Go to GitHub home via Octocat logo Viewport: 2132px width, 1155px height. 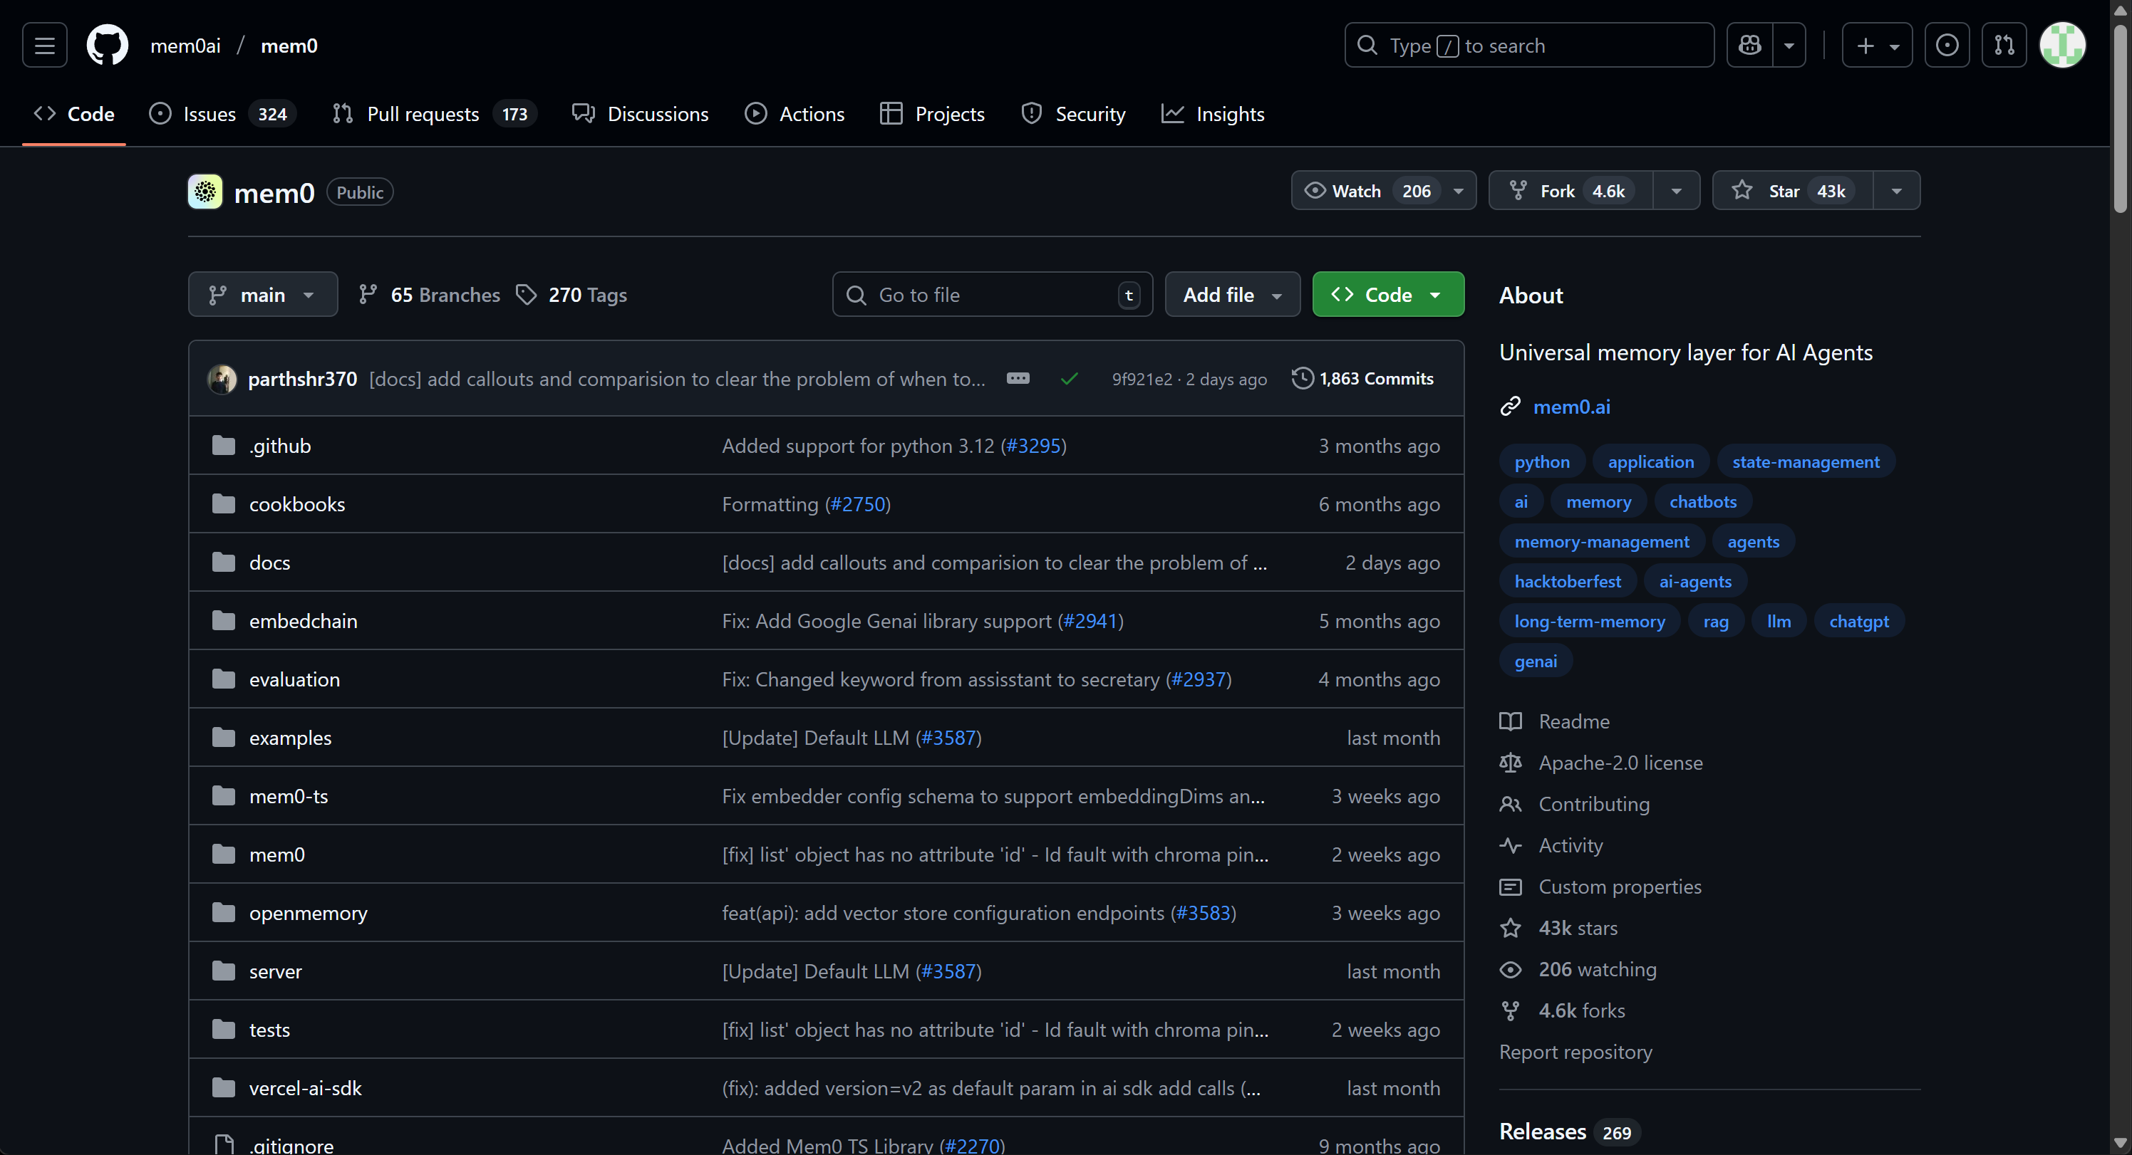click(108, 46)
